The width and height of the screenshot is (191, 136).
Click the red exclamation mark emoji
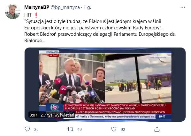(x=36, y=15)
